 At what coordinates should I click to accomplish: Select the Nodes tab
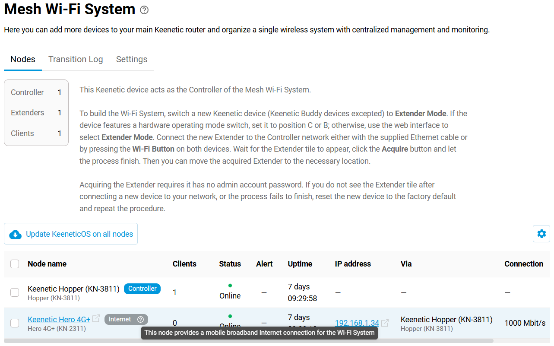(x=23, y=59)
